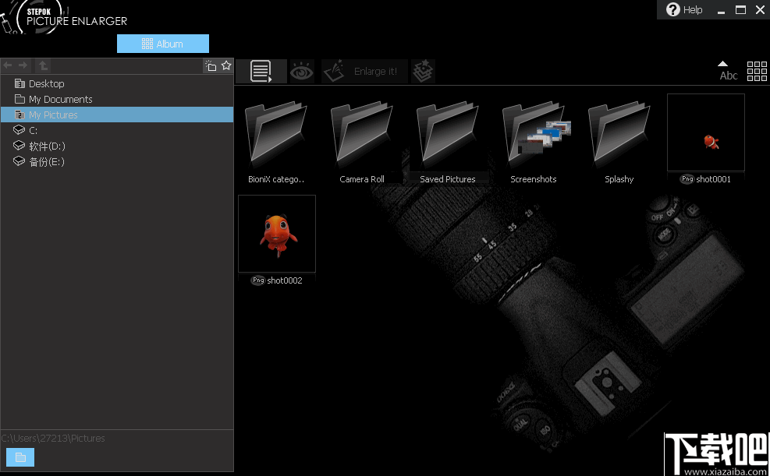Select Desktop in folder tree

(117, 83)
